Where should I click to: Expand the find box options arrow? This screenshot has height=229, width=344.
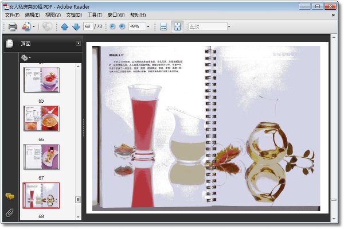coord(229,26)
